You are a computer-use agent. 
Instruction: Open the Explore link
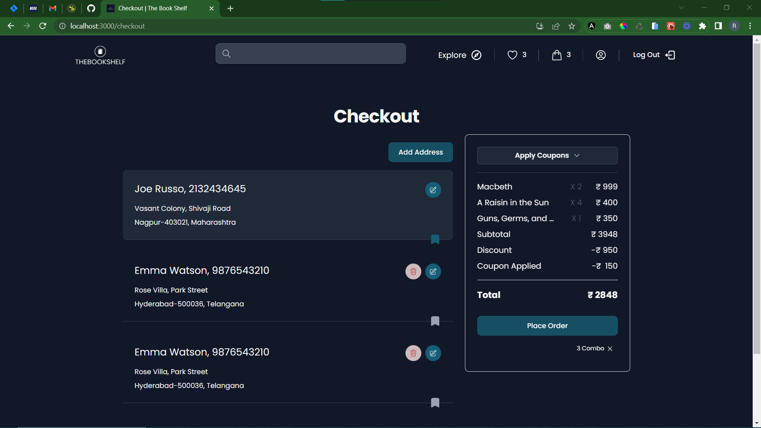pos(460,55)
